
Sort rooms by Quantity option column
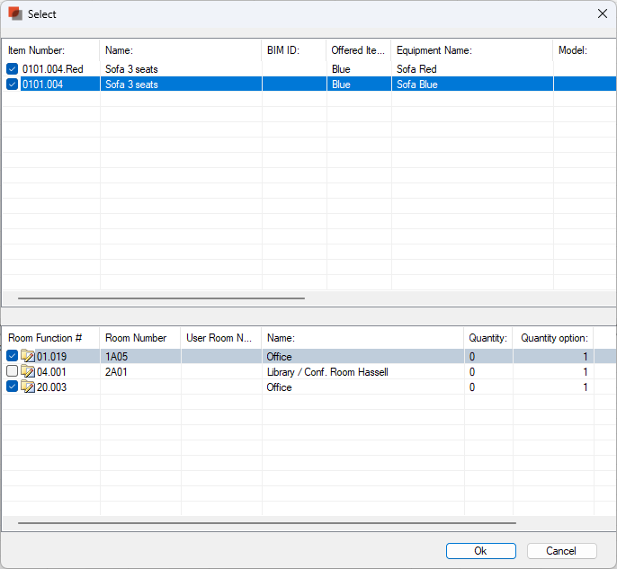coord(553,338)
